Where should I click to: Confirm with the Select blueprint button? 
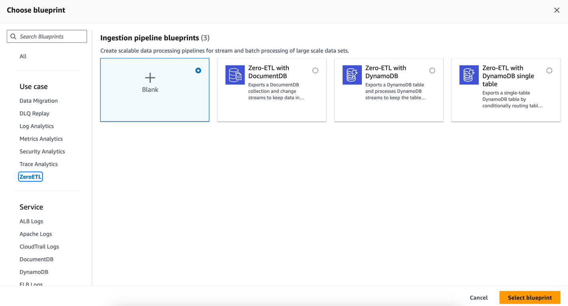(530, 298)
